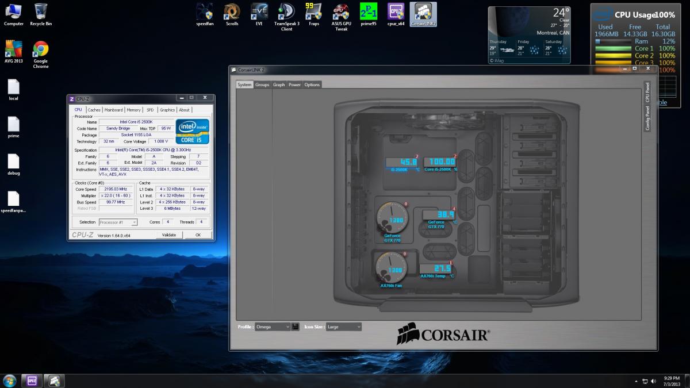Click "Montreal, CAN" in the weather gadget
Screen dimensions: 690x388
[553, 32]
